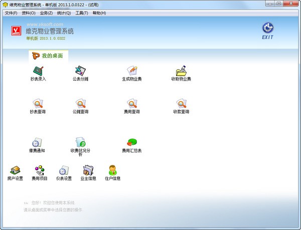The width and height of the screenshot is (301, 230).
Task: Click the 房产设置 property settings icon
Action: click(x=15, y=170)
